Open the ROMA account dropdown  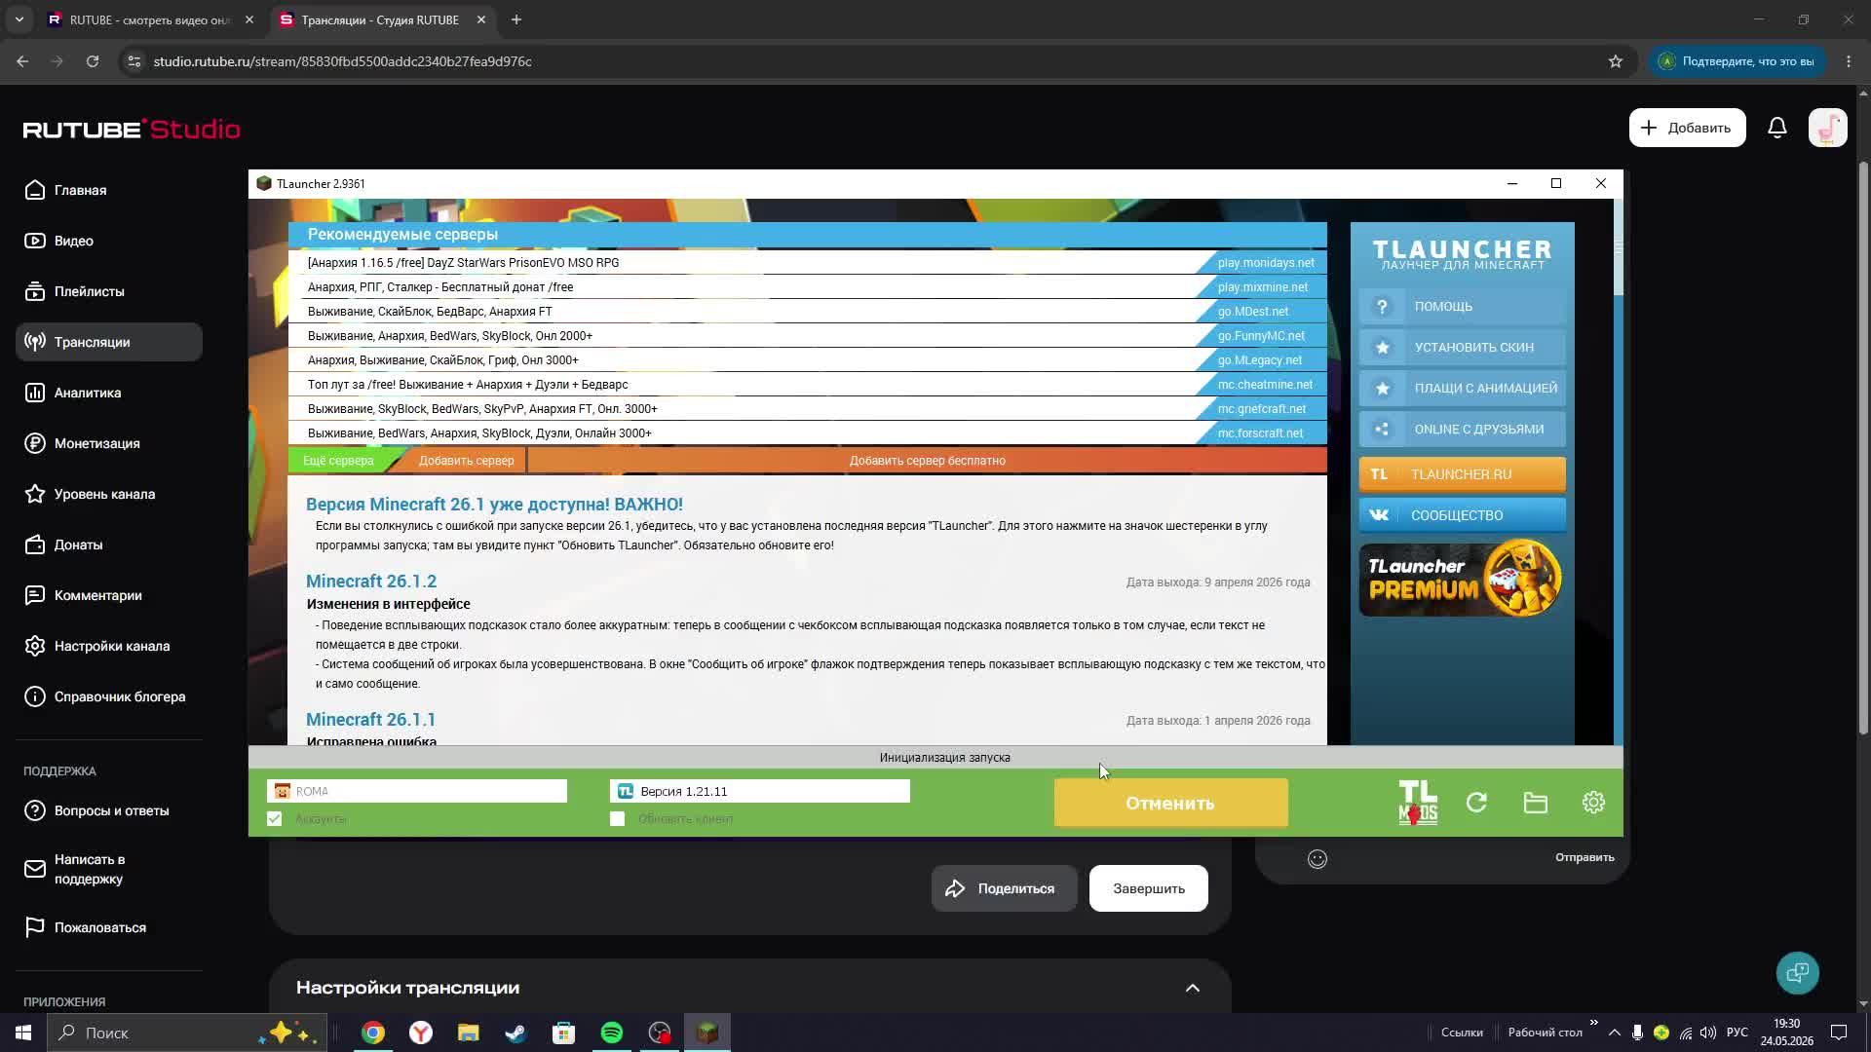click(x=417, y=791)
